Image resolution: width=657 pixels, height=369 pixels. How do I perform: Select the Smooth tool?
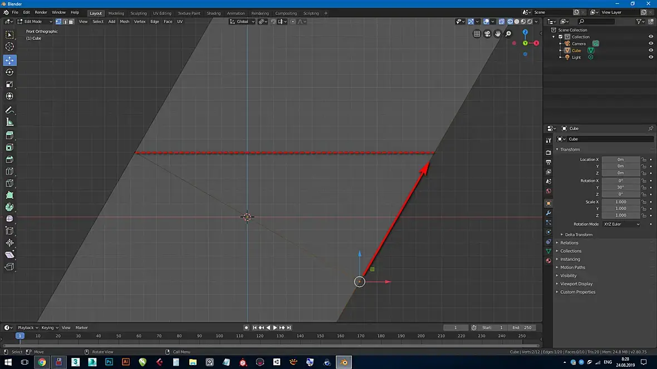pyautogui.click(x=9, y=219)
